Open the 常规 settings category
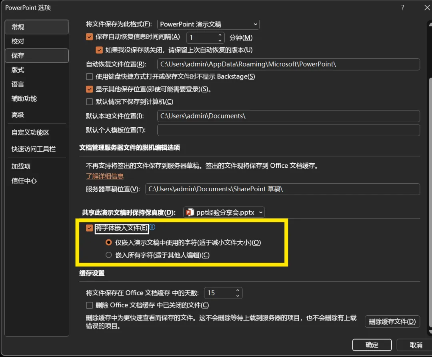This screenshot has height=357, width=432. (37, 27)
